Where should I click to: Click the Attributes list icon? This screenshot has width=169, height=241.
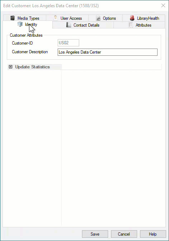[x=131, y=25]
